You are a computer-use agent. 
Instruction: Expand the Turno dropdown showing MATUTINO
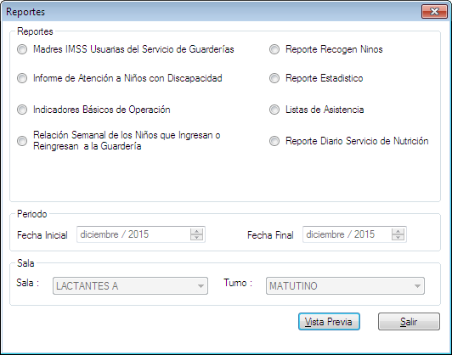point(345,286)
